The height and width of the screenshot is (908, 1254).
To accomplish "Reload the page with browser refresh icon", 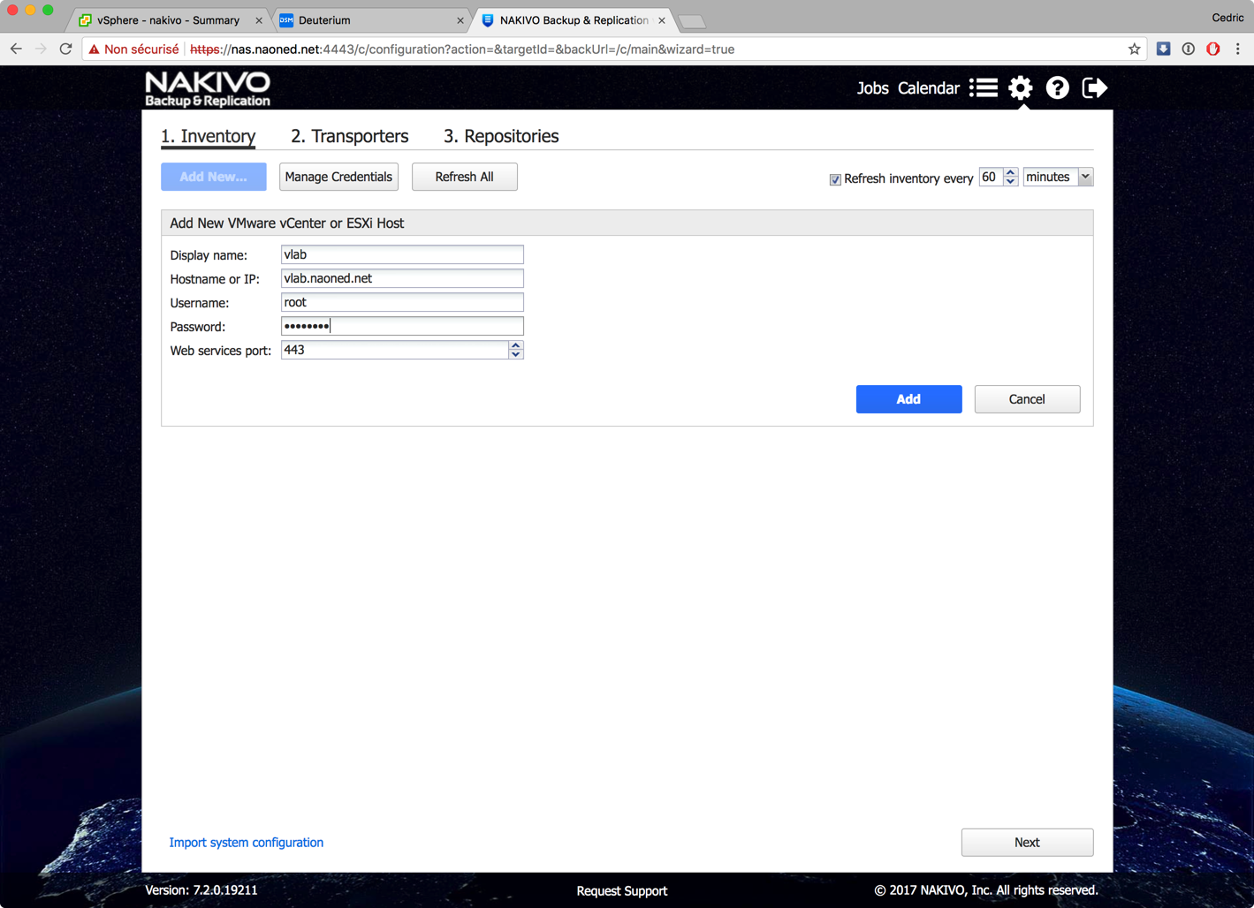I will click(65, 49).
